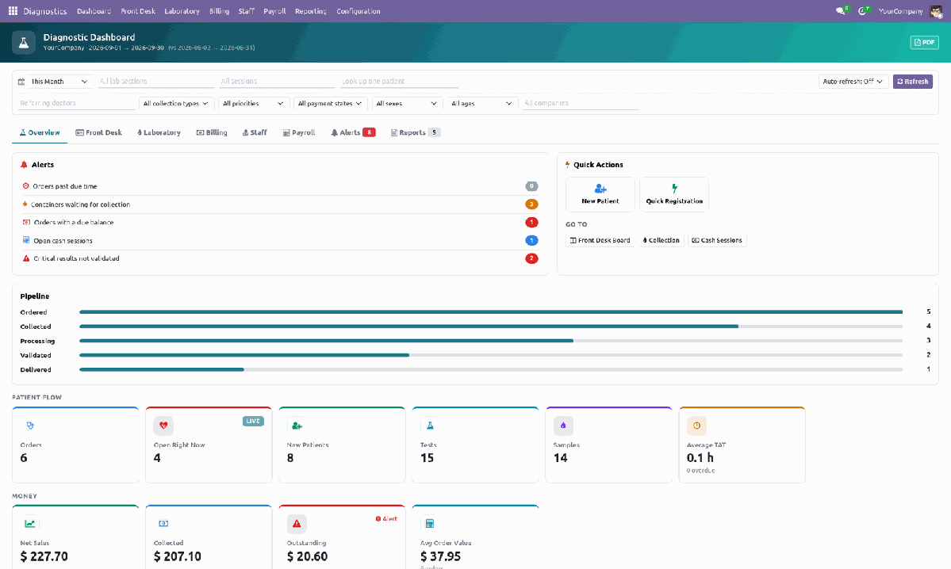951x569 pixels.
Task: Open the chat messages icon
Action: click(841, 11)
